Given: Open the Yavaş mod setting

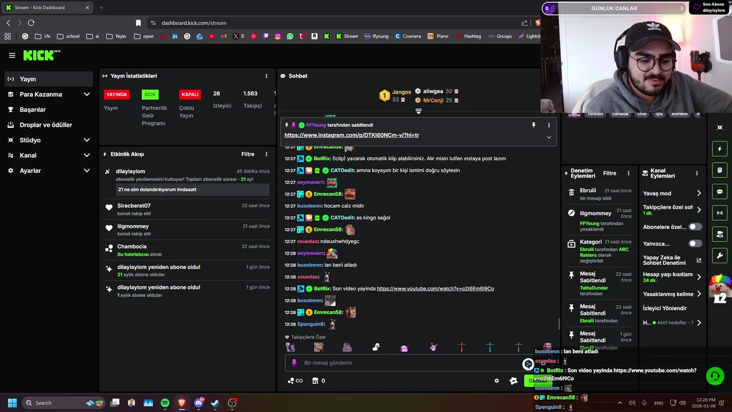Looking at the screenshot, I should coord(671,193).
